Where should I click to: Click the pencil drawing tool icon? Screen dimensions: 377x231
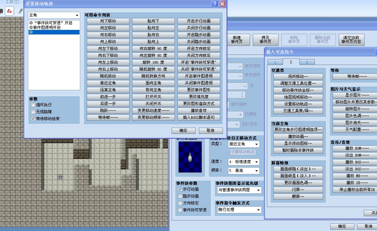[x=20, y=11]
